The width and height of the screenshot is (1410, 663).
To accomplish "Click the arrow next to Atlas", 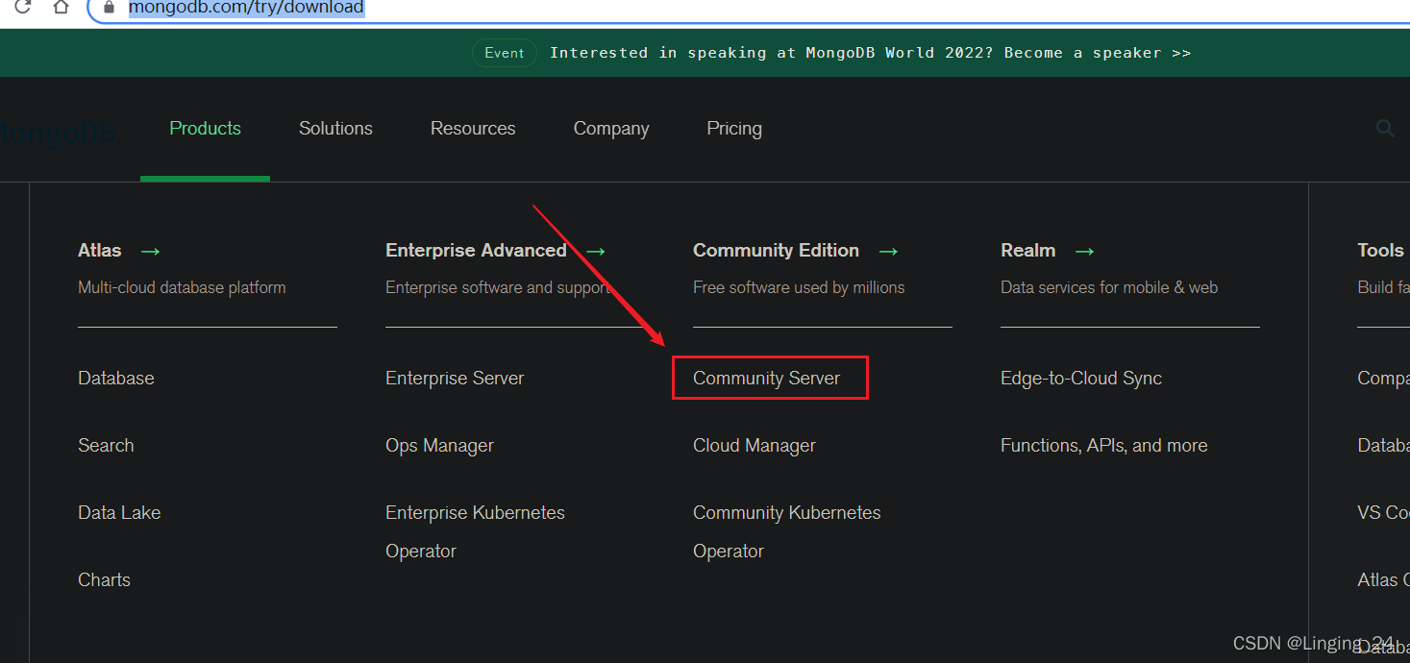I will pyautogui.click(x=150, y=251).
